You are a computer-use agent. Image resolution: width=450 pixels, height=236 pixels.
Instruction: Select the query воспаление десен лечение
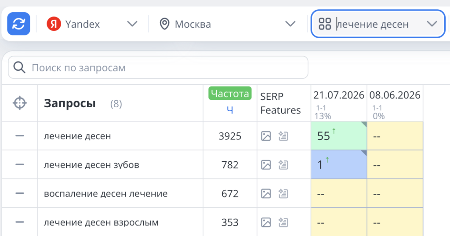105,193
